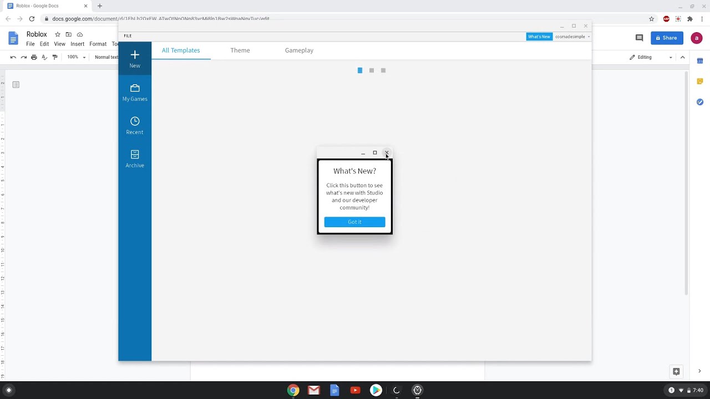The height and width of the screenshot is (399, 710).
Task: Close the What's New popup window
Action: tap(387, 153)
